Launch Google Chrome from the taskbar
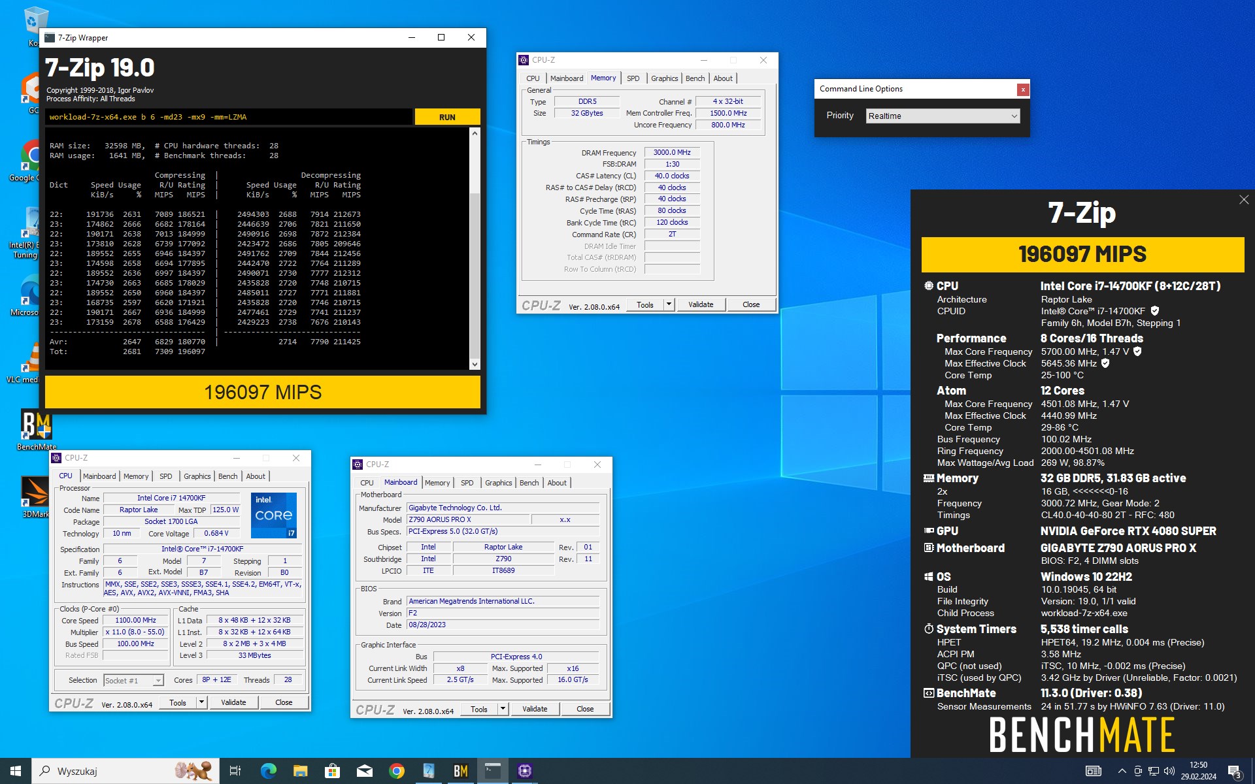1255x784 pixels. tap(396, 771)
